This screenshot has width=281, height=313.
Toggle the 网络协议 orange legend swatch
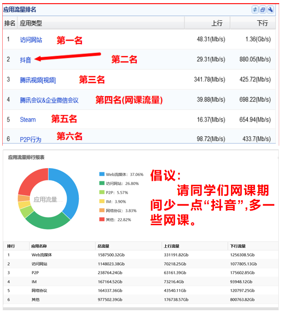coord(101,211)
